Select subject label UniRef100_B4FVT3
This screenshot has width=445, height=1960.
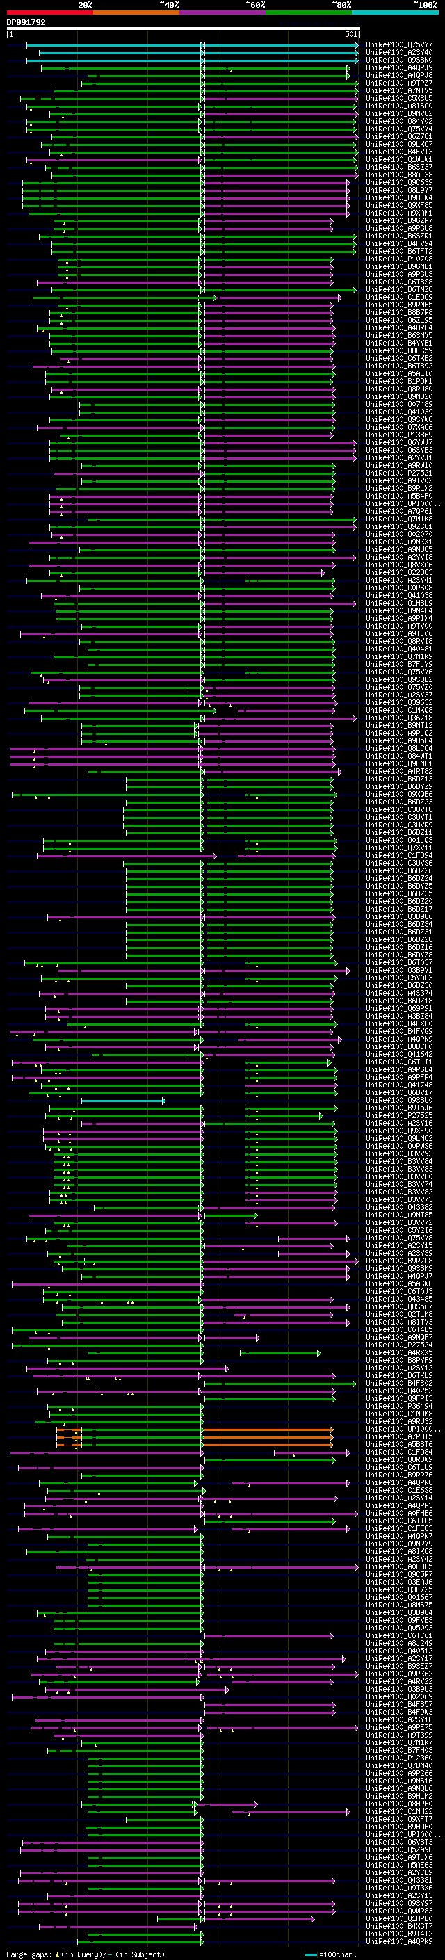click(x=398, y=152)
